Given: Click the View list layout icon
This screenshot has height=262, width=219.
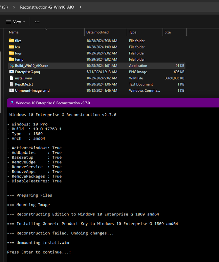Looking at the screenshot, I should click(x=9, y=22).
